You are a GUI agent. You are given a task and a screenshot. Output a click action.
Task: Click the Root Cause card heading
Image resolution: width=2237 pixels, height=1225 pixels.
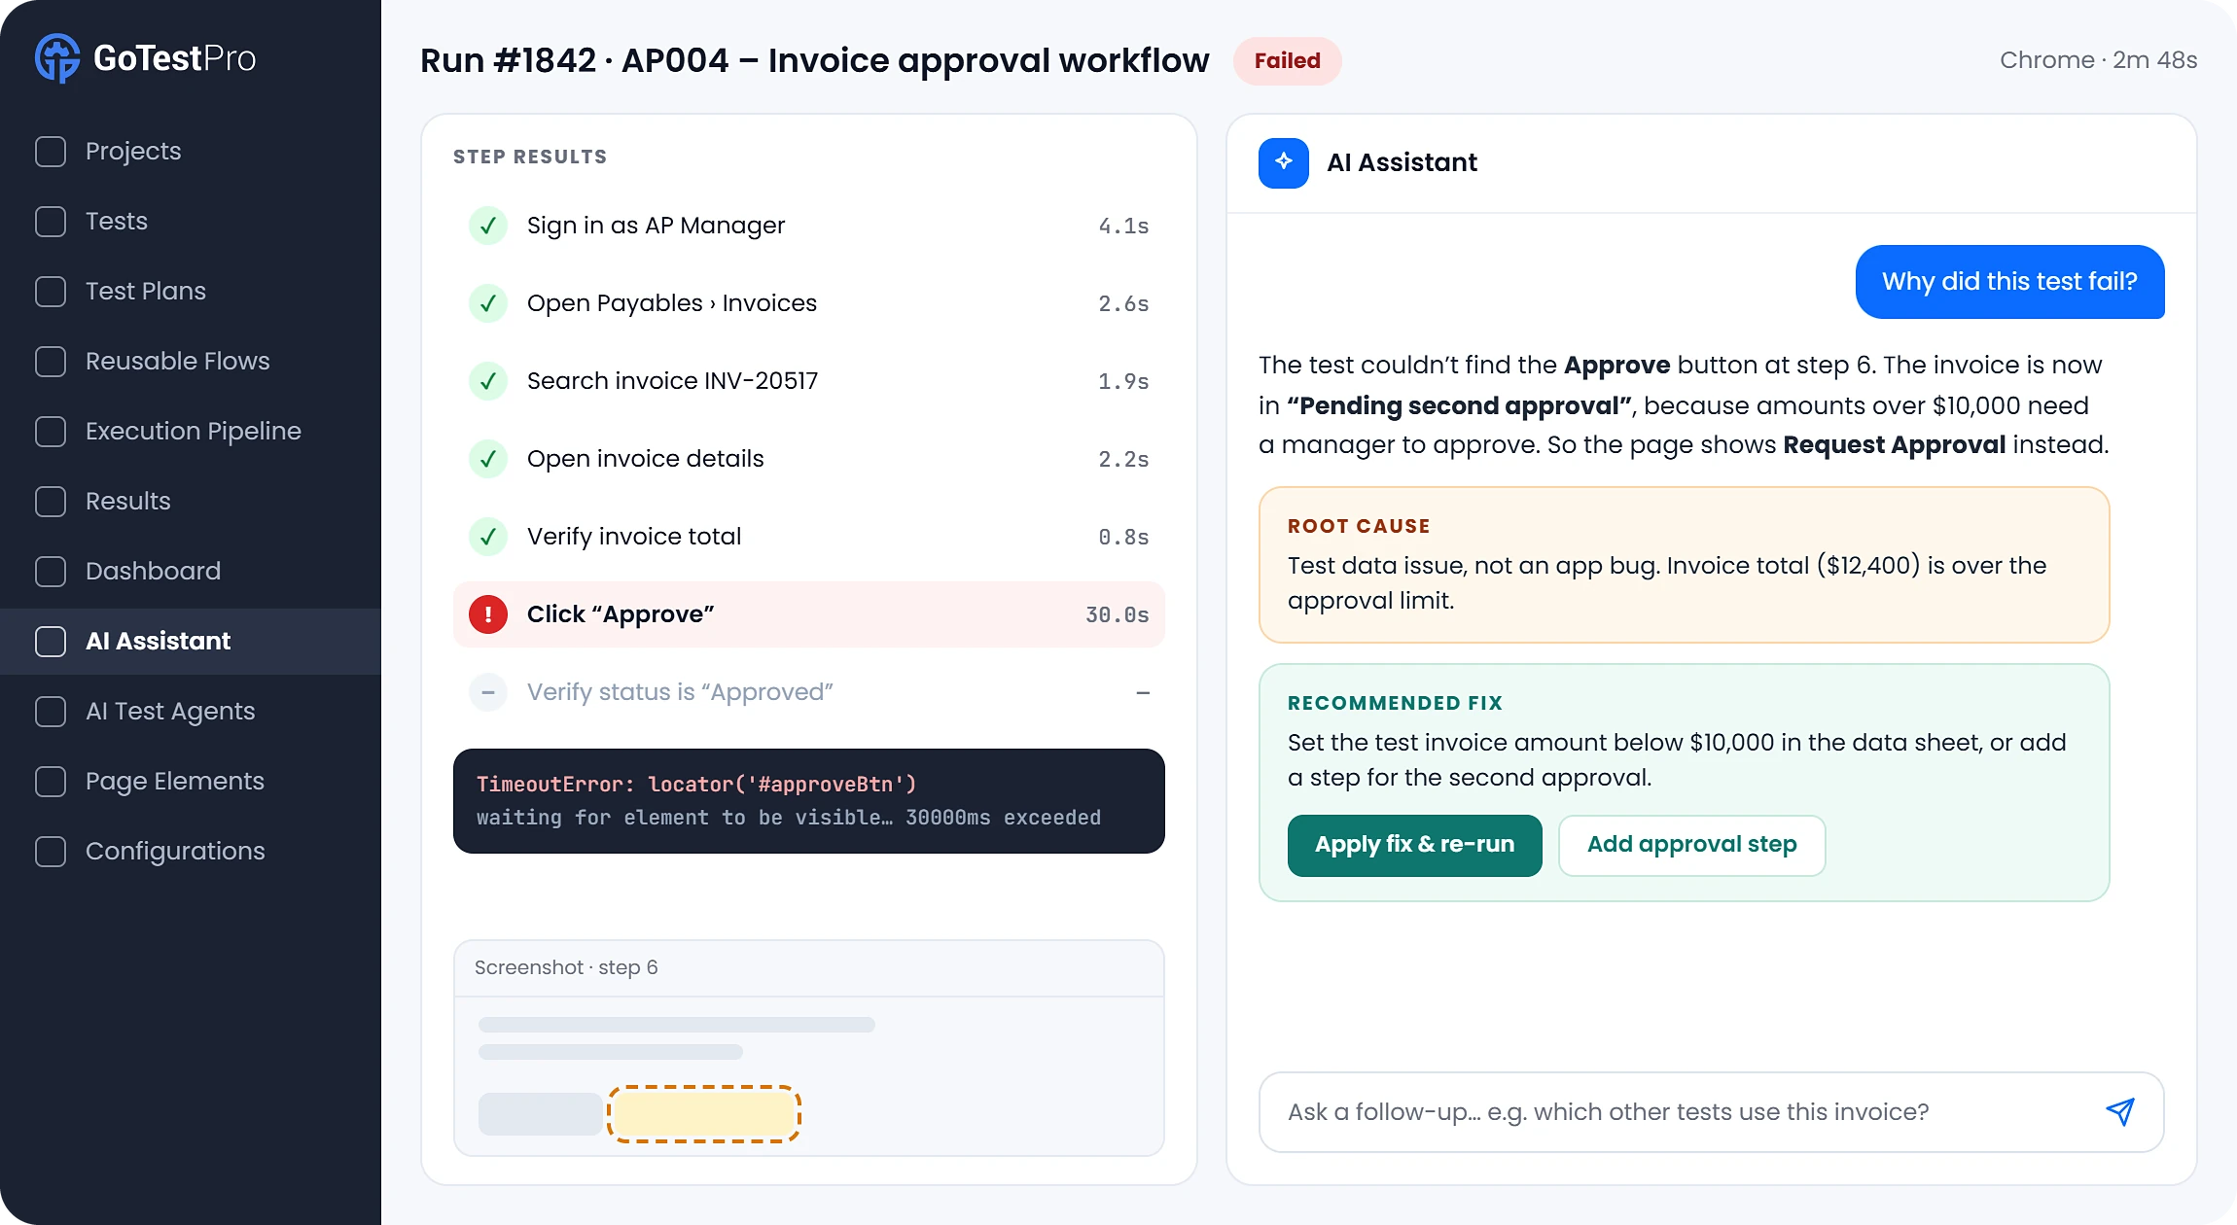(1358, 526)
